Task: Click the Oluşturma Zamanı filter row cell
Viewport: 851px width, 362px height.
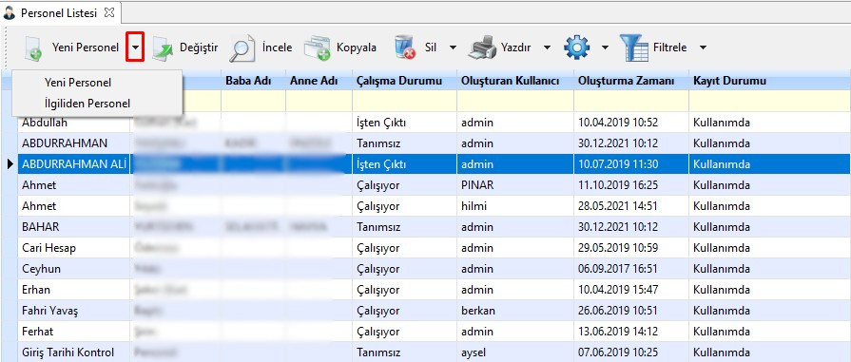Action: [631, 101]
